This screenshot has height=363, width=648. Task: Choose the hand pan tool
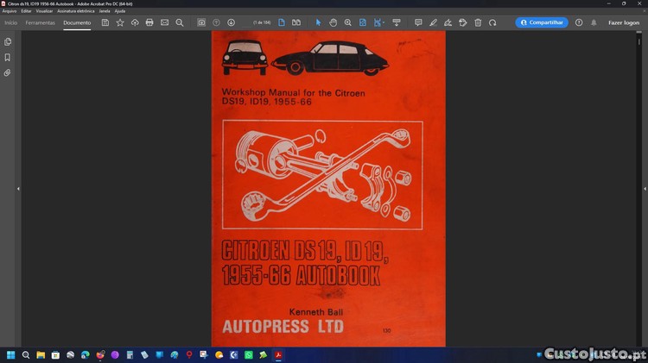(x=334, y=22)
